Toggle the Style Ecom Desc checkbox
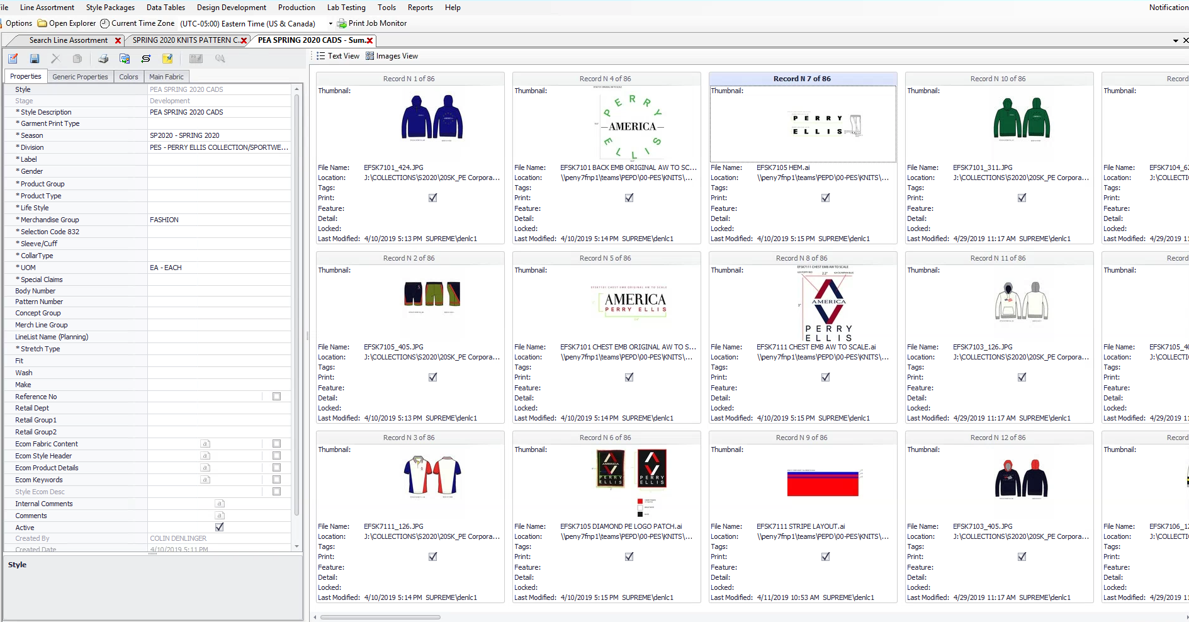 (x=276, y=492)
